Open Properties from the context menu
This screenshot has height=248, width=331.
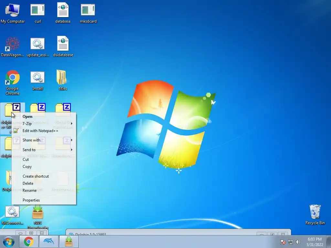pyautogui.click(x=44, y=200)
